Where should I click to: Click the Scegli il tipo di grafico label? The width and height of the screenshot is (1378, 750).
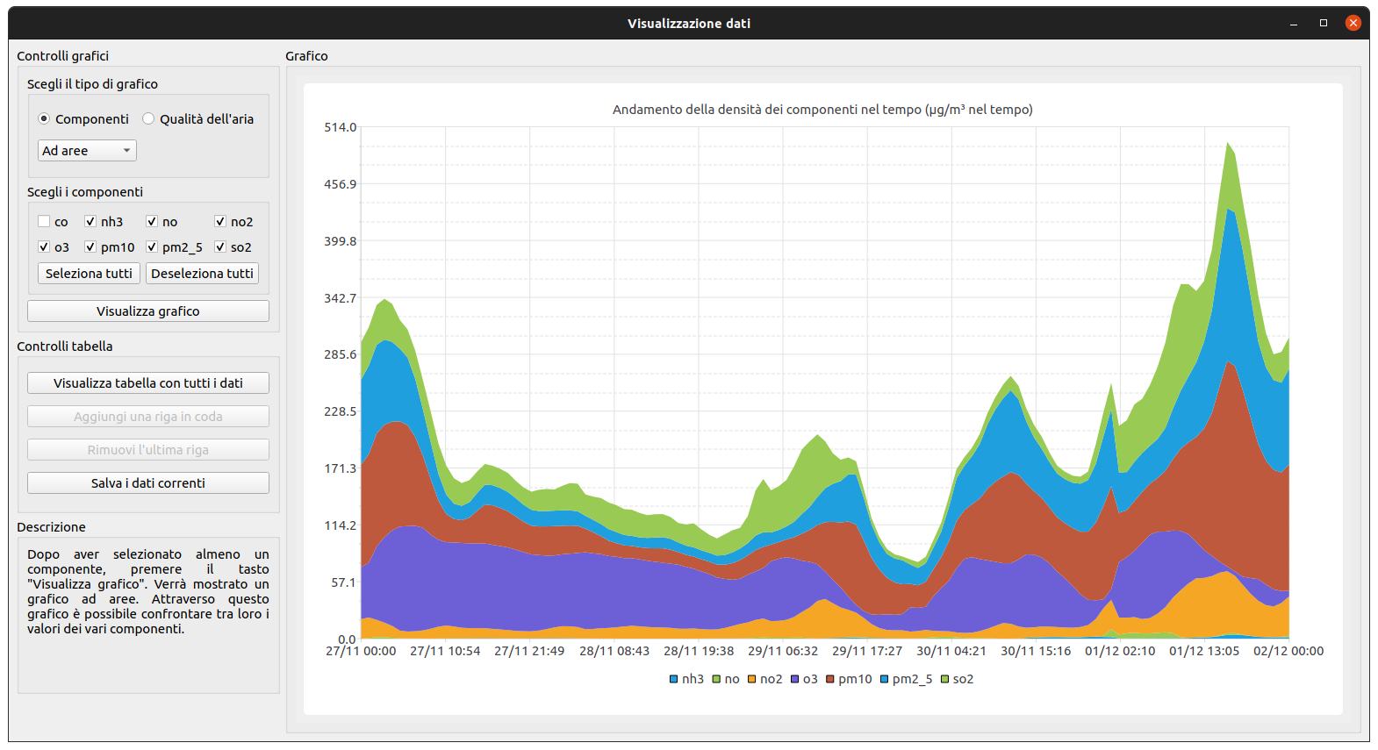click(x=92, y=84)
